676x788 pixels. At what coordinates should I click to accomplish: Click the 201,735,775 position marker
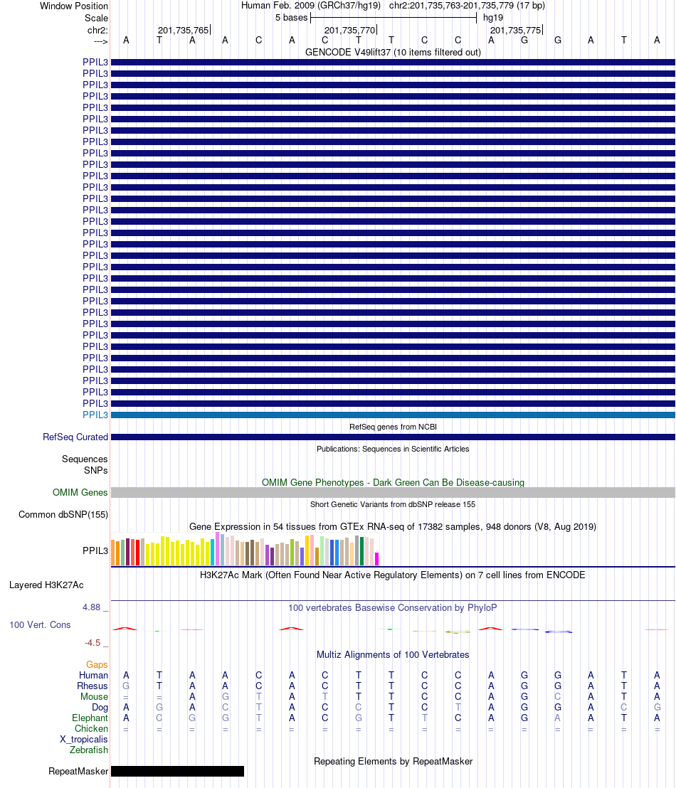(x=516, y=30)
